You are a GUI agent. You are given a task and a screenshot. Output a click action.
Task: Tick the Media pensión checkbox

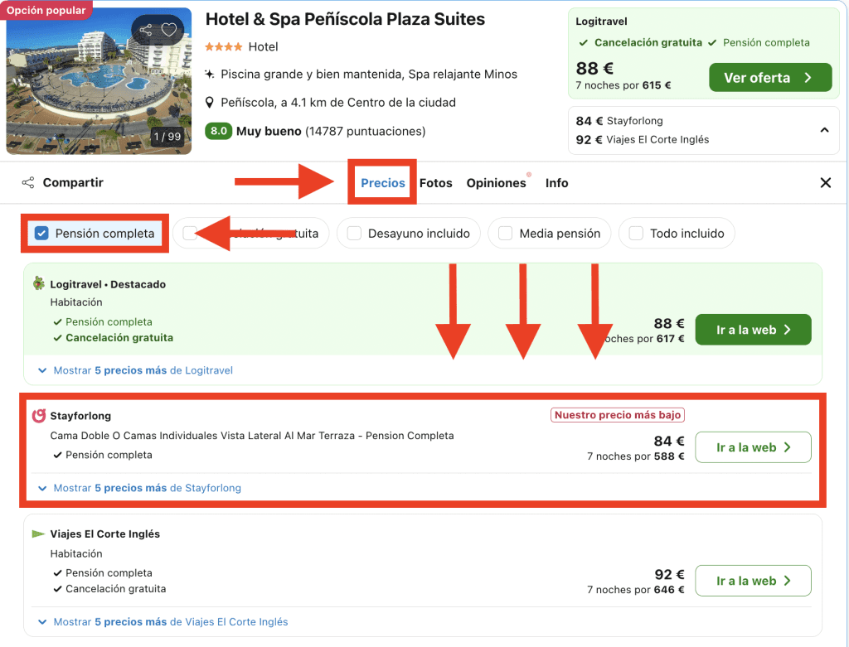[x=505, y=234]
